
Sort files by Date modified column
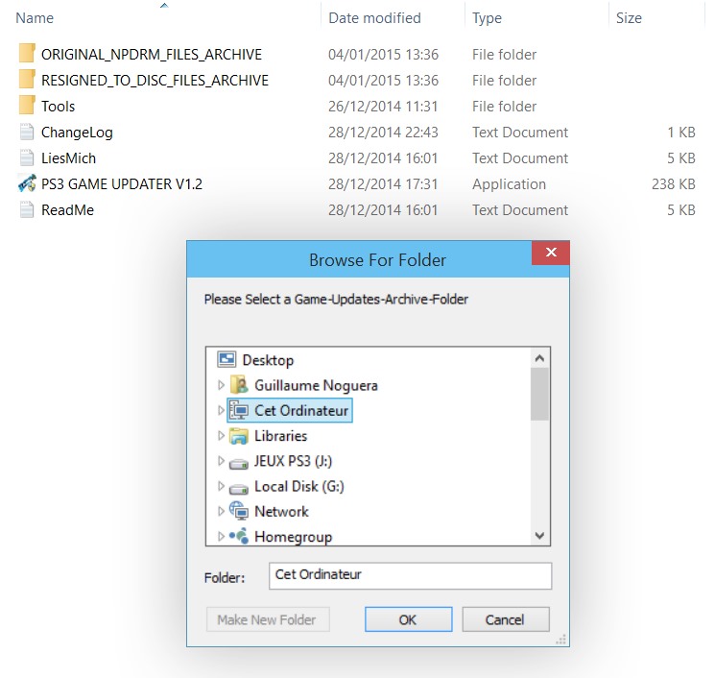coord(374,18)
